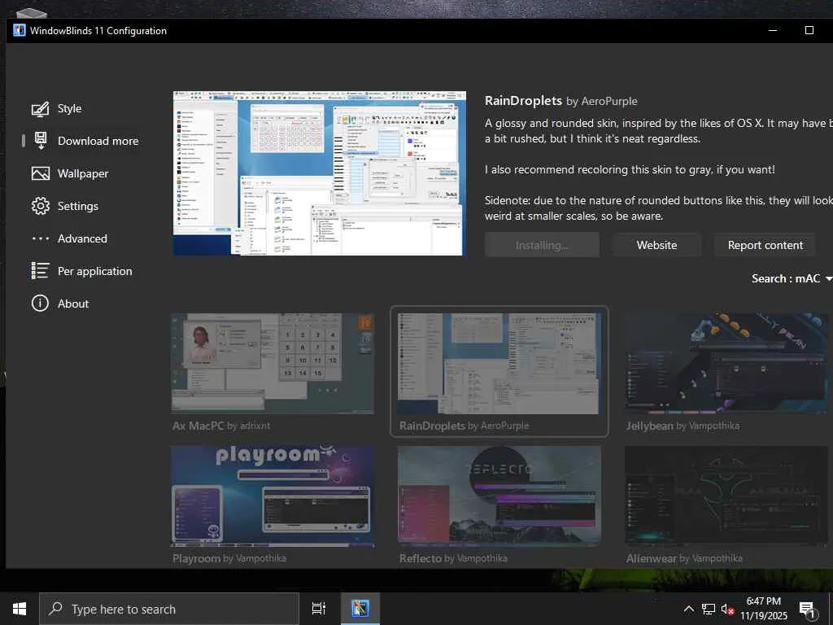Select the Reflecto skin thumbnail

(499, 496)
